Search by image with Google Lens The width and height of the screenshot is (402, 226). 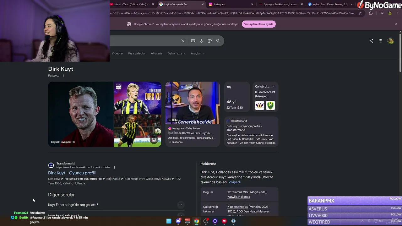click(x=210, y=41)
